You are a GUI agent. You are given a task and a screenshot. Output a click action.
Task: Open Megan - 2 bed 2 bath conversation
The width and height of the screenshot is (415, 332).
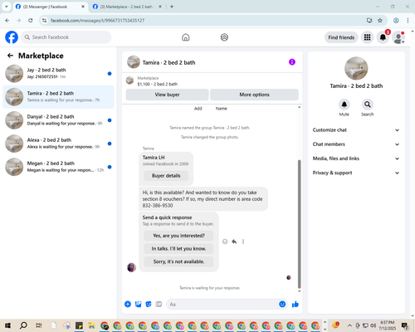58,167
